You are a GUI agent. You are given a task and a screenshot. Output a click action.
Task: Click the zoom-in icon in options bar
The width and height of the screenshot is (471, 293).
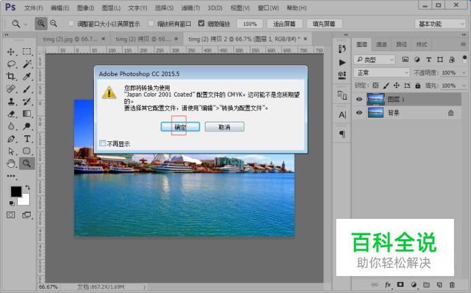[x=41, y=23]
